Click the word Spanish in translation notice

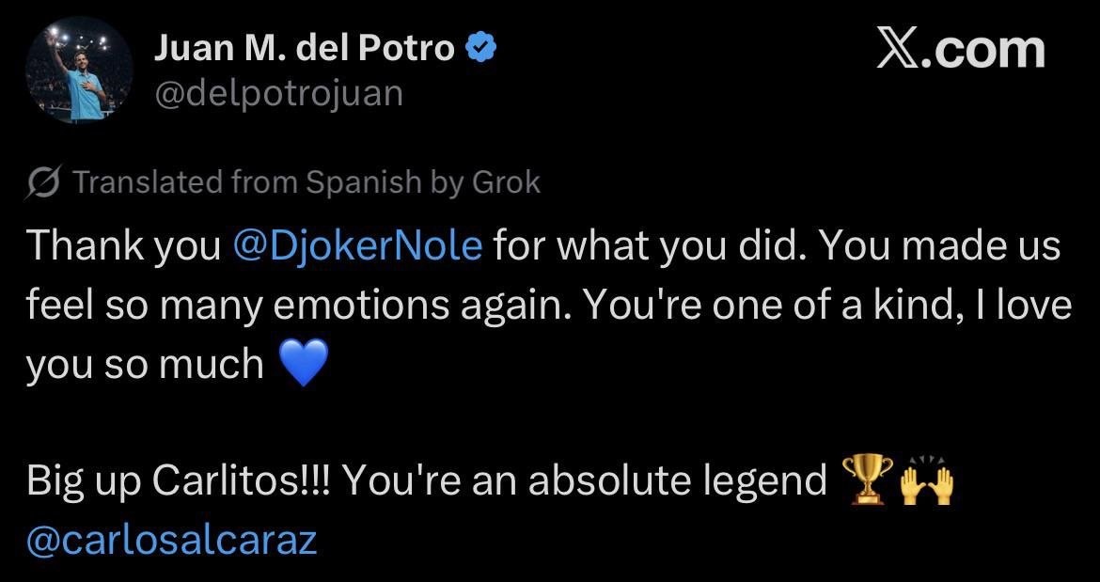[362, 181]
